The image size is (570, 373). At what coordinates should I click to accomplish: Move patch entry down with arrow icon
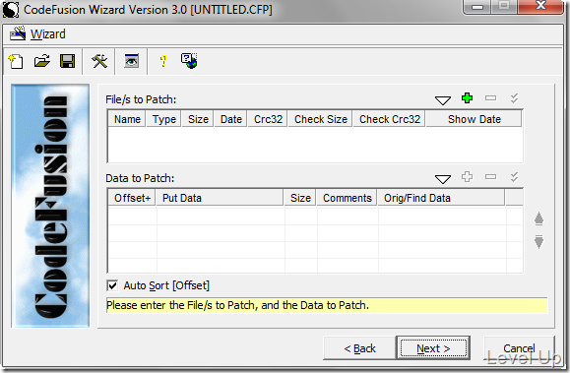(538, 242)
